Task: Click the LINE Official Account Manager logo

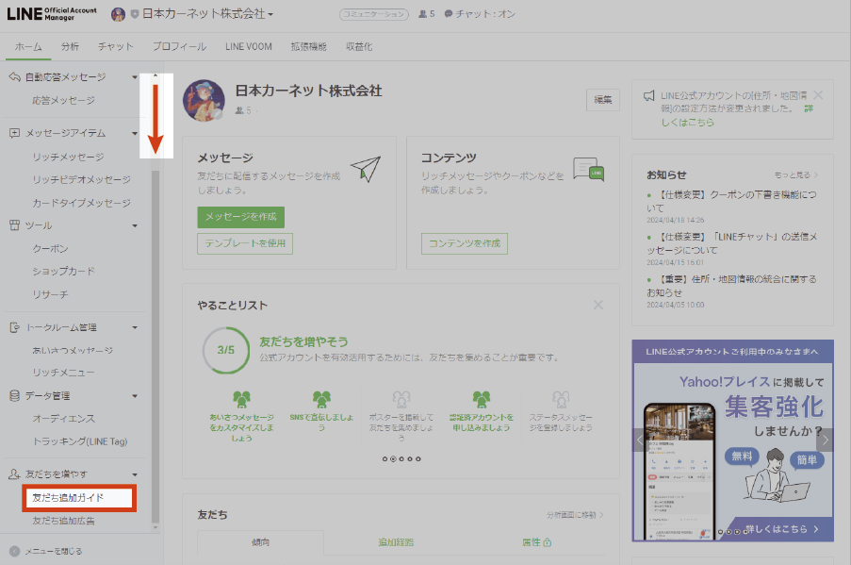Action: 52,13
